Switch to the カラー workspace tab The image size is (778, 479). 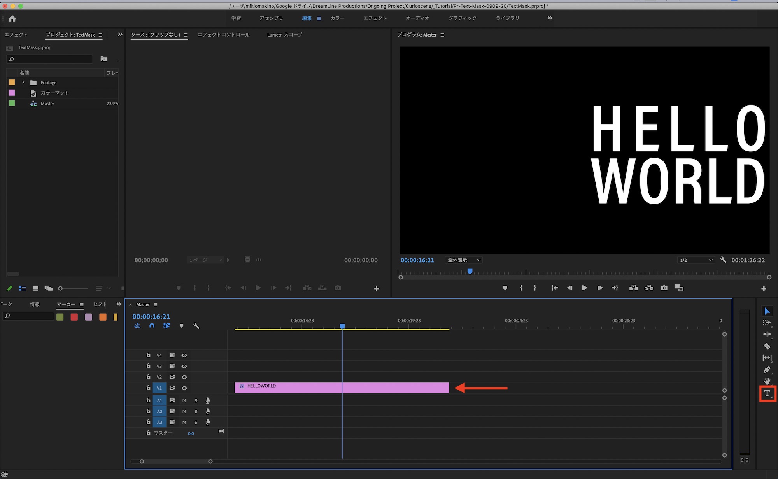pyautogui.click(x=337, y=18)
